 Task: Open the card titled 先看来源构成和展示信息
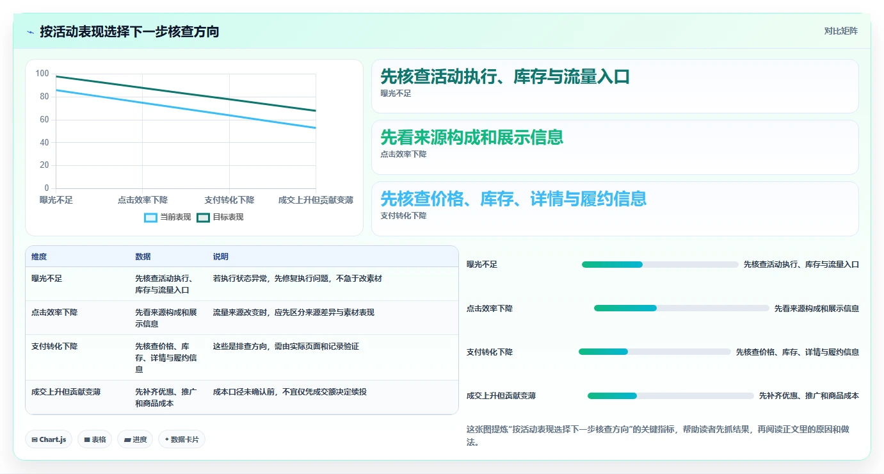(x=615, y=147)
